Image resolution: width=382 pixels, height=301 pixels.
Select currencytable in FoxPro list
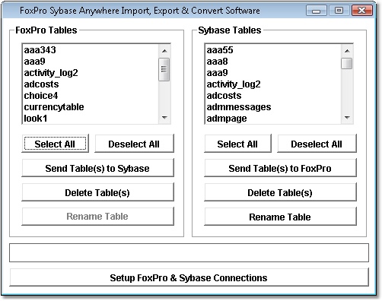click(91, 107)
